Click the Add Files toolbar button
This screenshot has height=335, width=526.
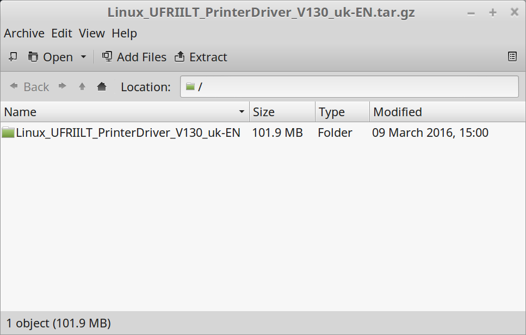tap(134, 57)
